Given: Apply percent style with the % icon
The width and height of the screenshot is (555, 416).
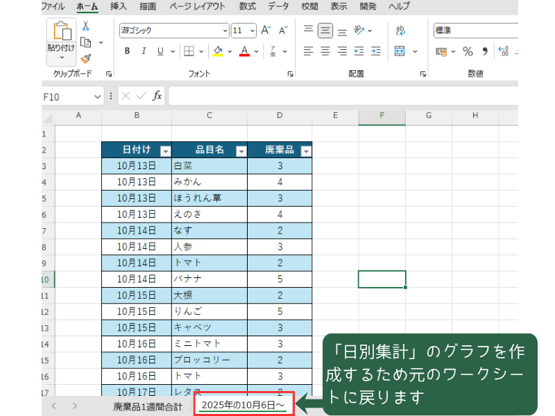Looking at the screenshot, I should click(x=467, y=51).
